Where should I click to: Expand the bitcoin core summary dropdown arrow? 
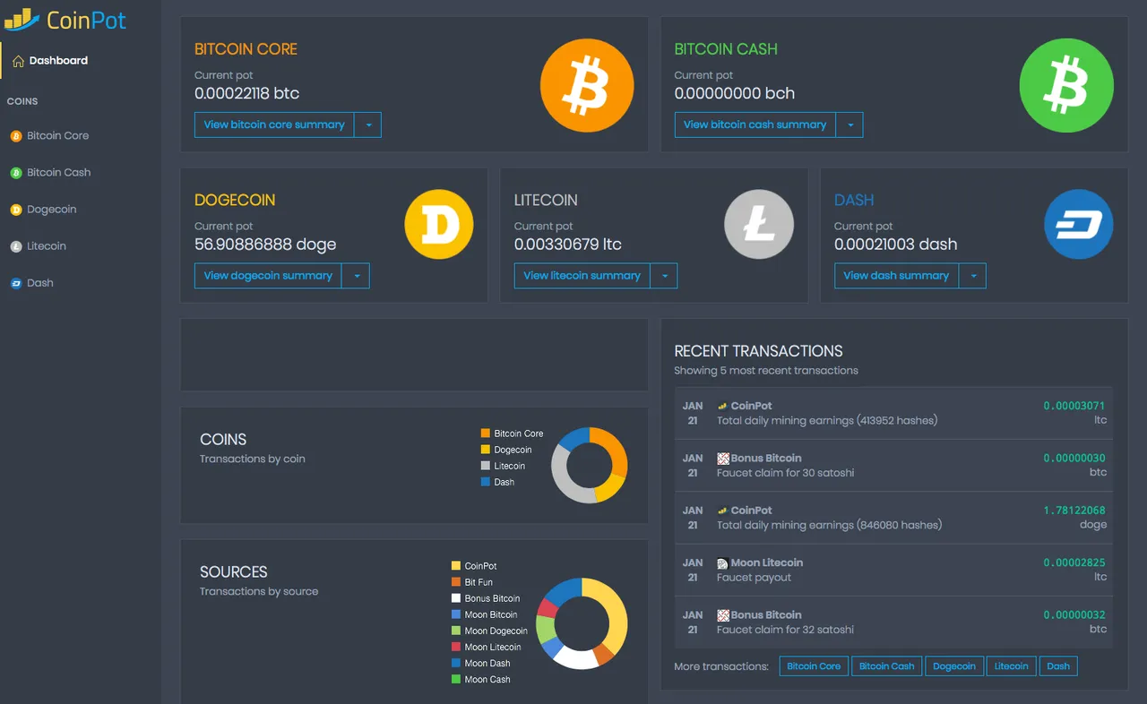tap(368, 124)
